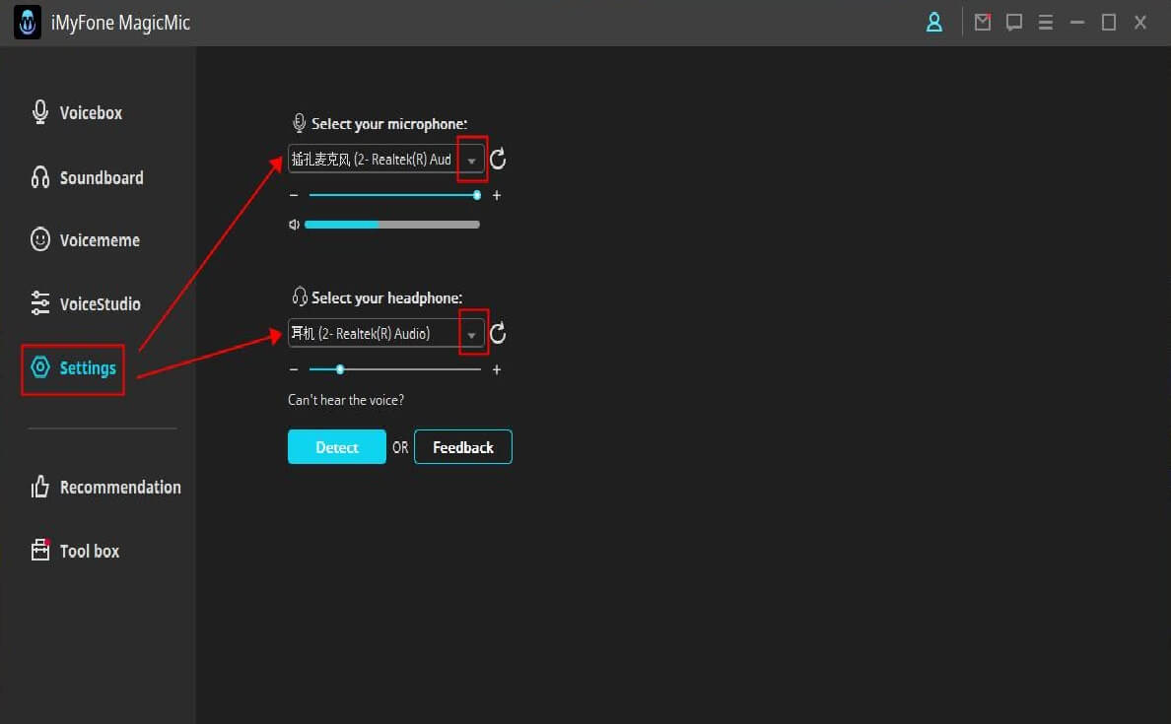Click the "Select your headphone:" label
The image size is (1171, 724).
pyautogui.click(x=386, y=297)
